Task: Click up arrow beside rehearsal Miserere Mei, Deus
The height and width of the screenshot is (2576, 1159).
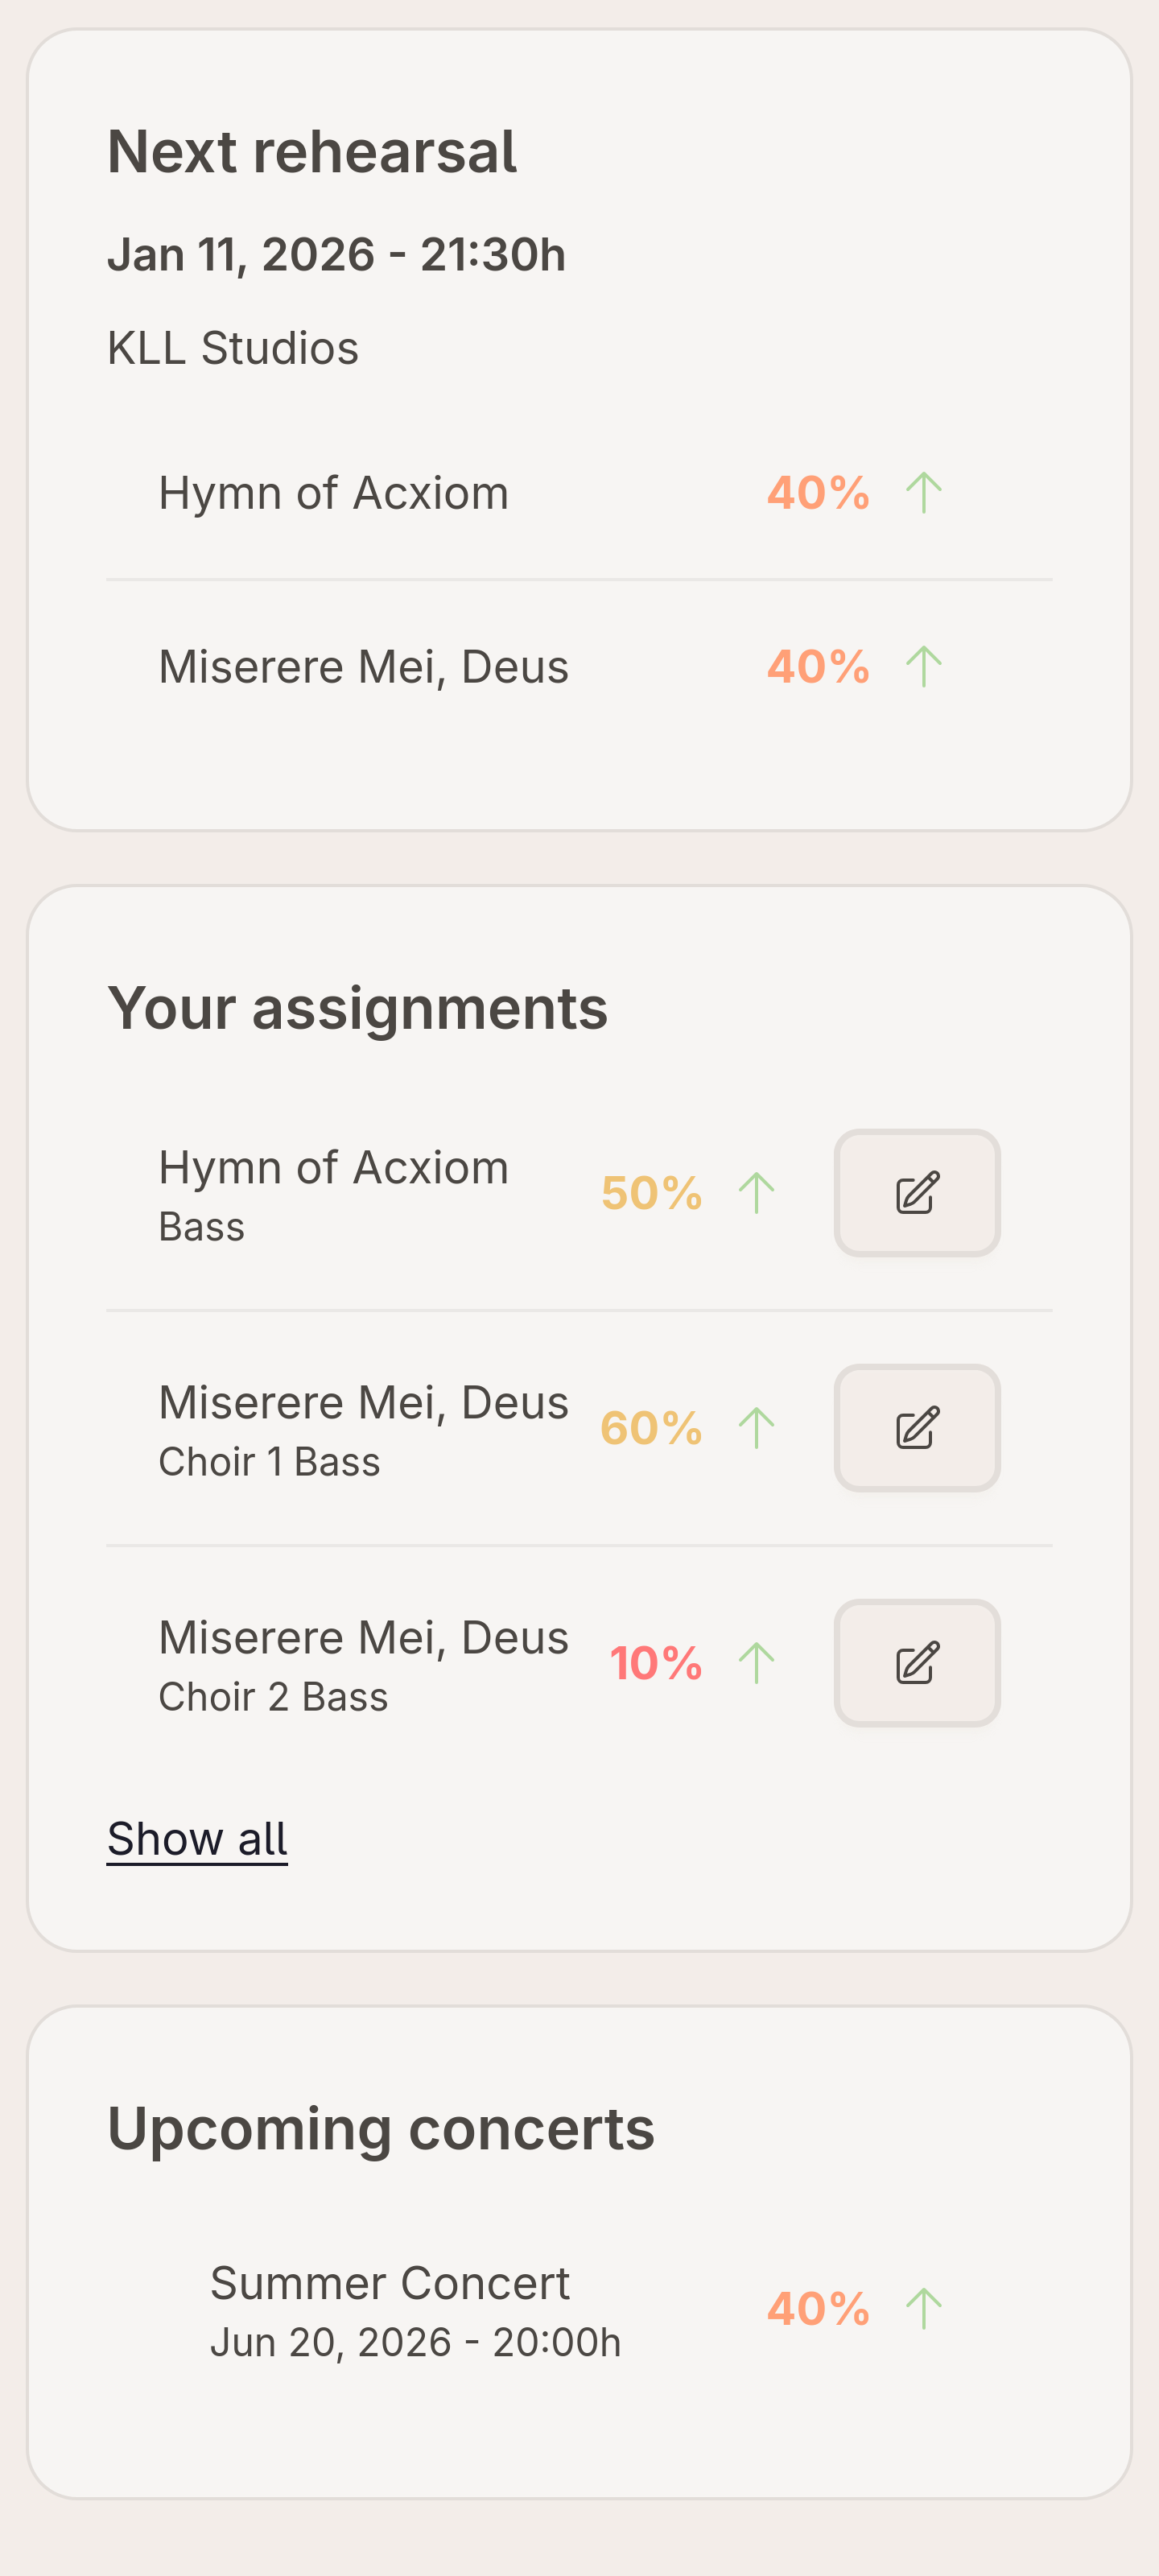Action: point(923,667)
